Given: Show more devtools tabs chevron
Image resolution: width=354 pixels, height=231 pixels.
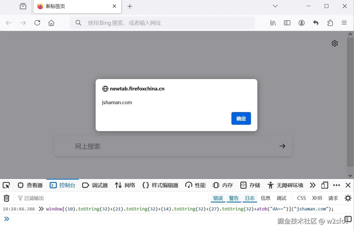Looking at the screenshot, I should pyautogui.click(x=313, y=185).
